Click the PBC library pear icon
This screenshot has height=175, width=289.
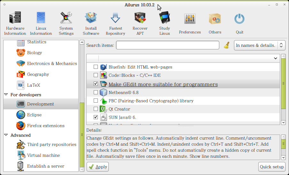(x=103, y=101)
